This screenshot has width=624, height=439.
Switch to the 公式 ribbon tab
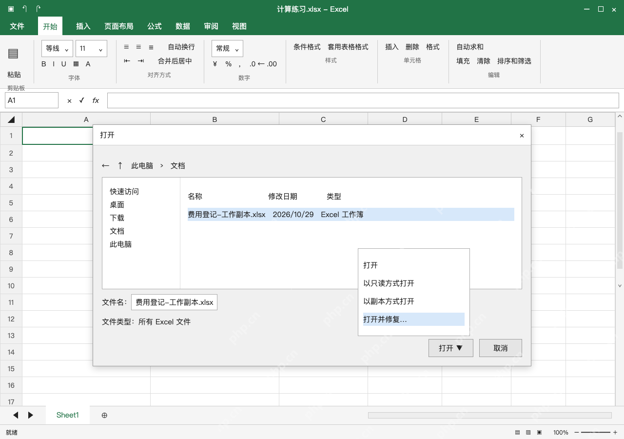click(155, 26)
